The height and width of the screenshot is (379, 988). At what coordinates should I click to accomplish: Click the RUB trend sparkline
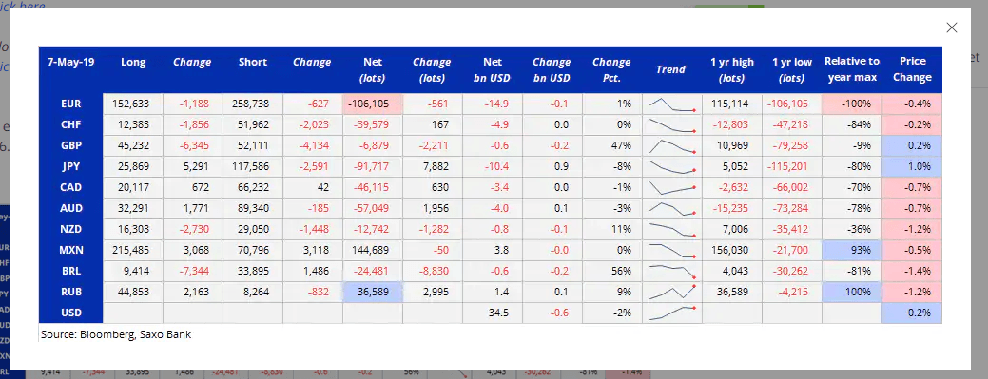pyautogui.click(x=671, y=292)
